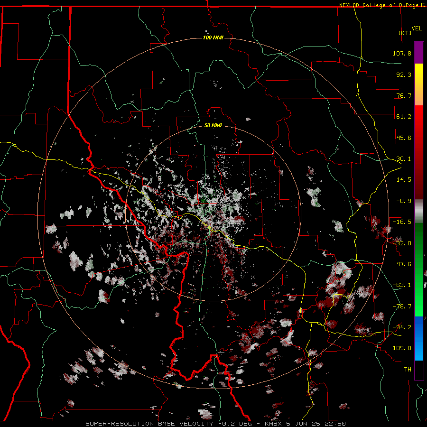Click the 50 NMI range ring label
The image size is (427, 427).
tap(213, 126)
